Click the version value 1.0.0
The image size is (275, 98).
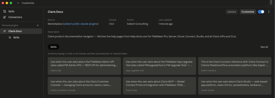(111, 24)
